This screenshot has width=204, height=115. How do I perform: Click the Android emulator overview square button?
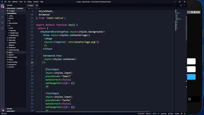pyautogui.click(x=189, y=99)
